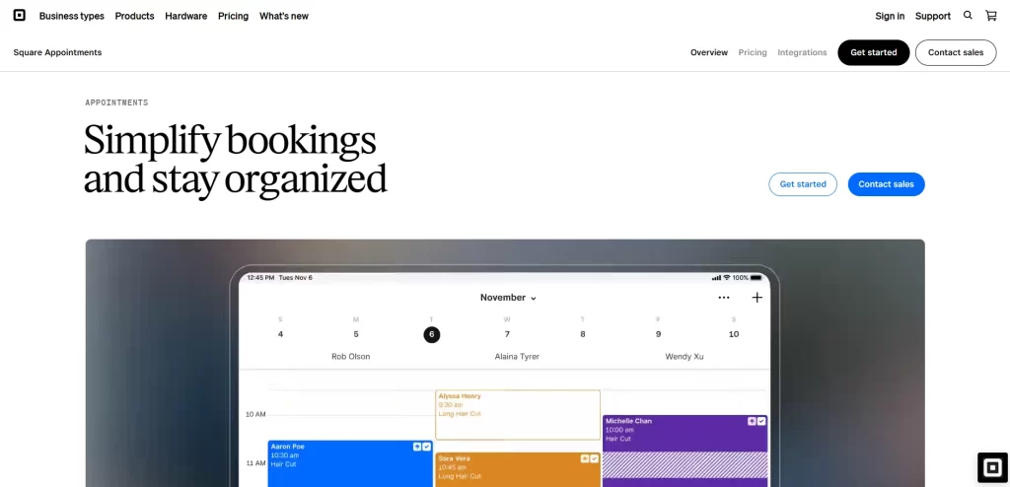Click the Sign in link
Viewport: 1010px width, 487px height.
(890, 16)
